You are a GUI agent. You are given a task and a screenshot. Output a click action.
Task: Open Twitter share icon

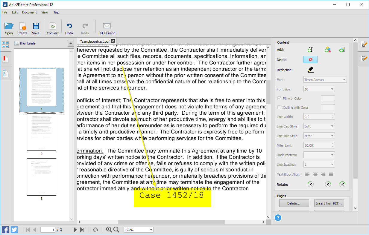click(14, 230)
